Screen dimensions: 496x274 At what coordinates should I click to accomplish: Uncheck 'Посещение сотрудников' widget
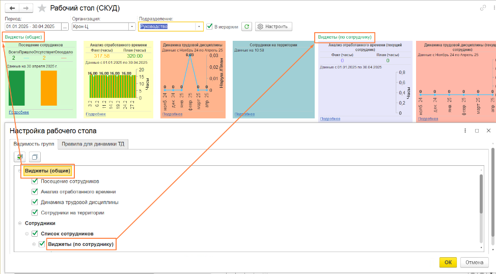(35, 181)
